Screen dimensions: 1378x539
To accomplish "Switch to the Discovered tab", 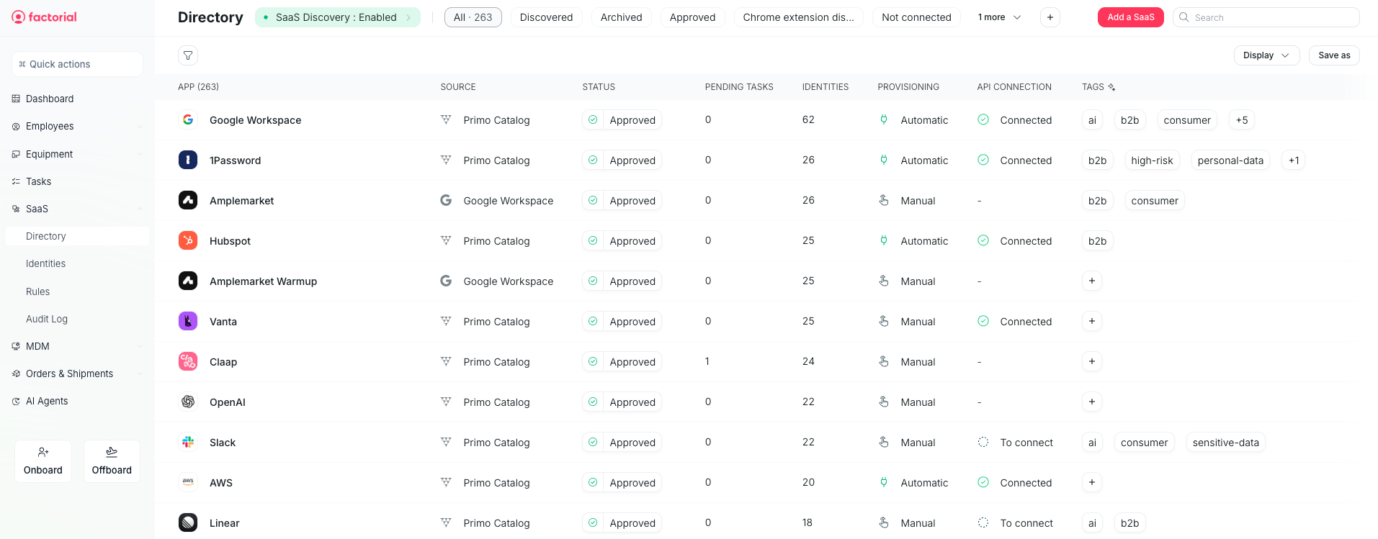I will [x=546, y=17].
